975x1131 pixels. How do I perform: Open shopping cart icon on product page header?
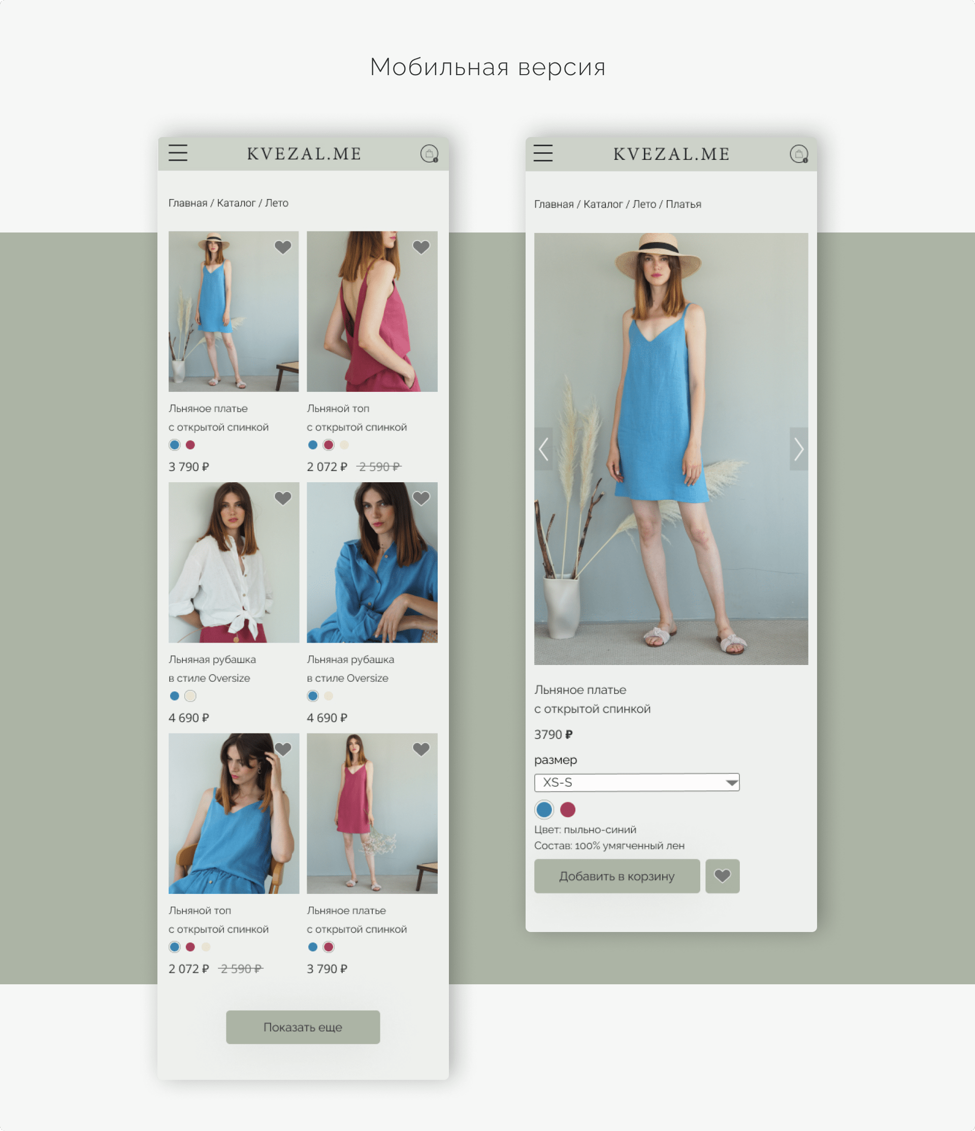click(799, 154)
